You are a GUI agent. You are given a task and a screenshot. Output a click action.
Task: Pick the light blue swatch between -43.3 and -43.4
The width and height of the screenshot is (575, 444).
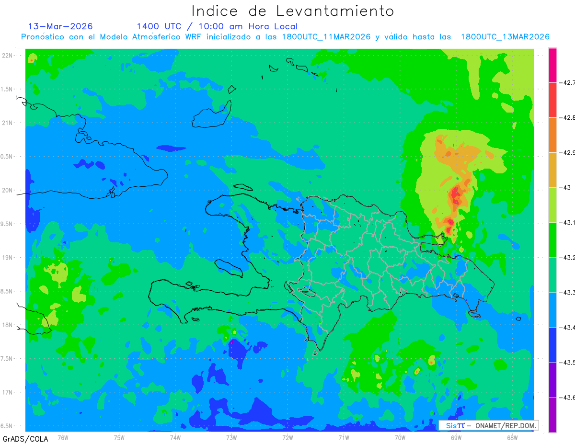point(552,310)
